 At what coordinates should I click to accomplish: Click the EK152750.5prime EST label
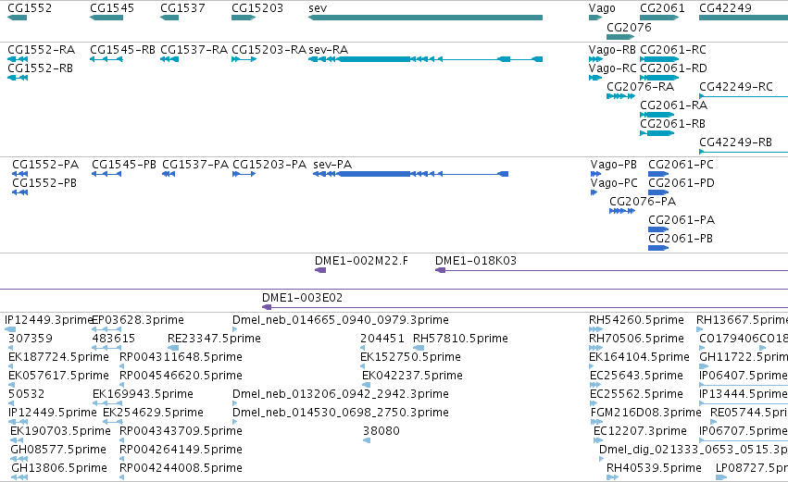[x=410, y=357]
